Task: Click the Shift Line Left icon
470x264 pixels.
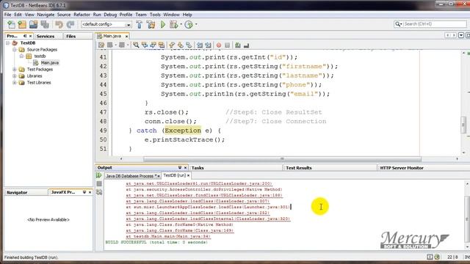Action: 200,45
